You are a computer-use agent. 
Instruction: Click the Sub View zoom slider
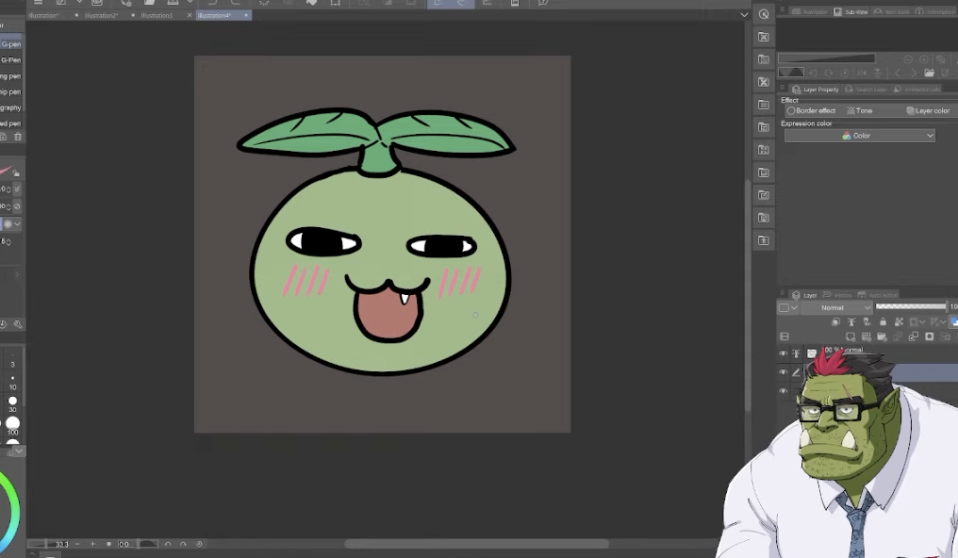[x=826, y=58]
